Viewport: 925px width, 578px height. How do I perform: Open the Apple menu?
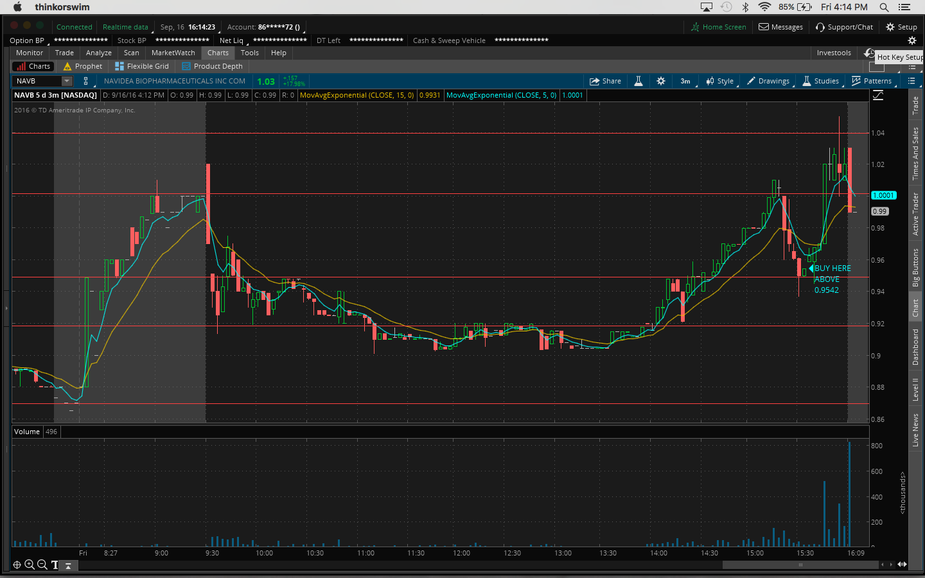point(17,7)
